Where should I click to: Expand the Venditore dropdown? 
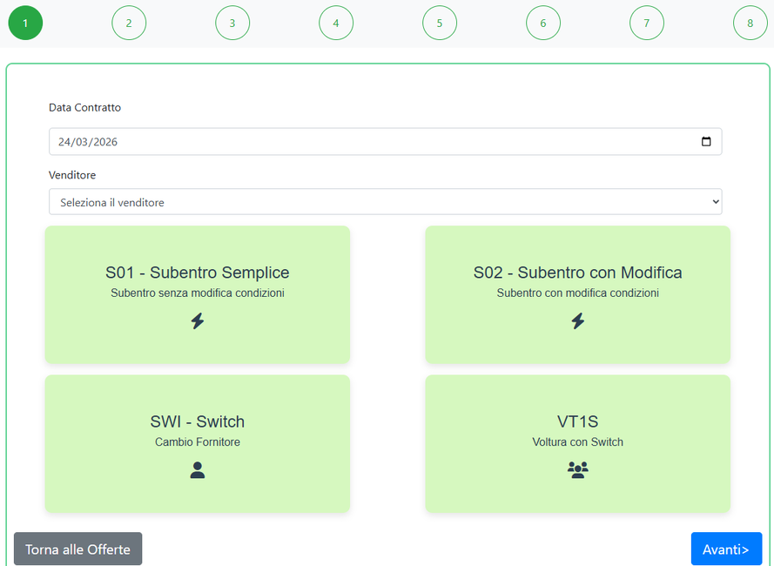click(386, 202)
